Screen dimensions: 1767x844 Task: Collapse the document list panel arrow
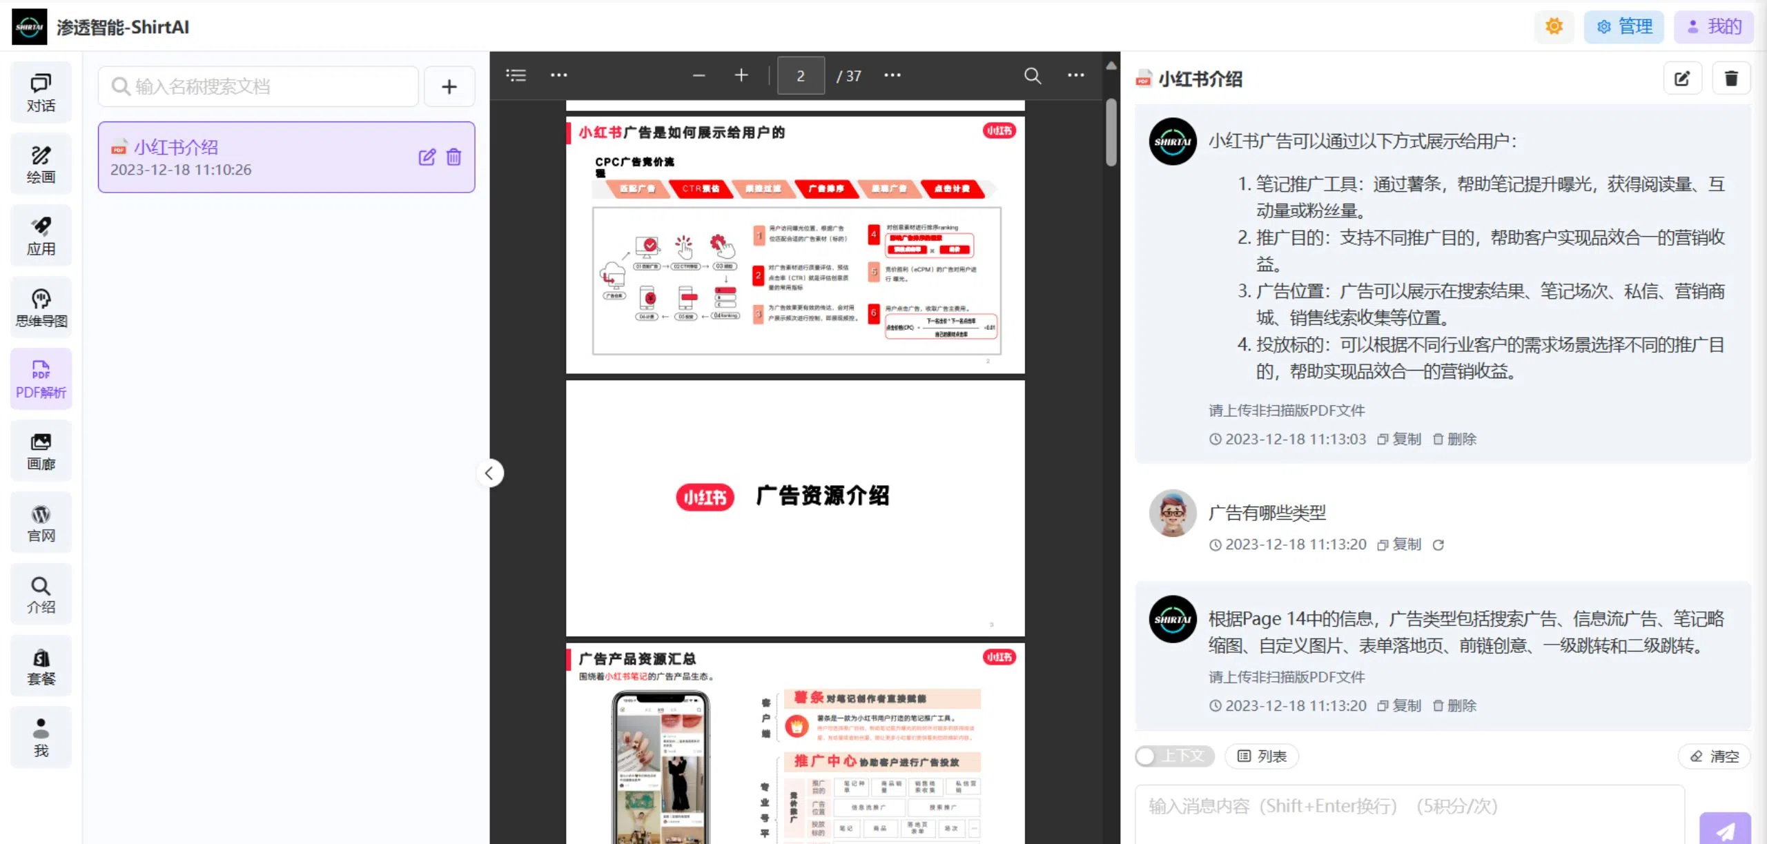click(489, 473)
